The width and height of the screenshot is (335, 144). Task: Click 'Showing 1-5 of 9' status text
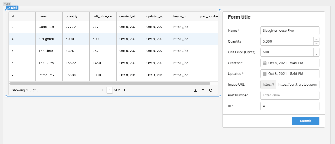click(x=25, y=90)
